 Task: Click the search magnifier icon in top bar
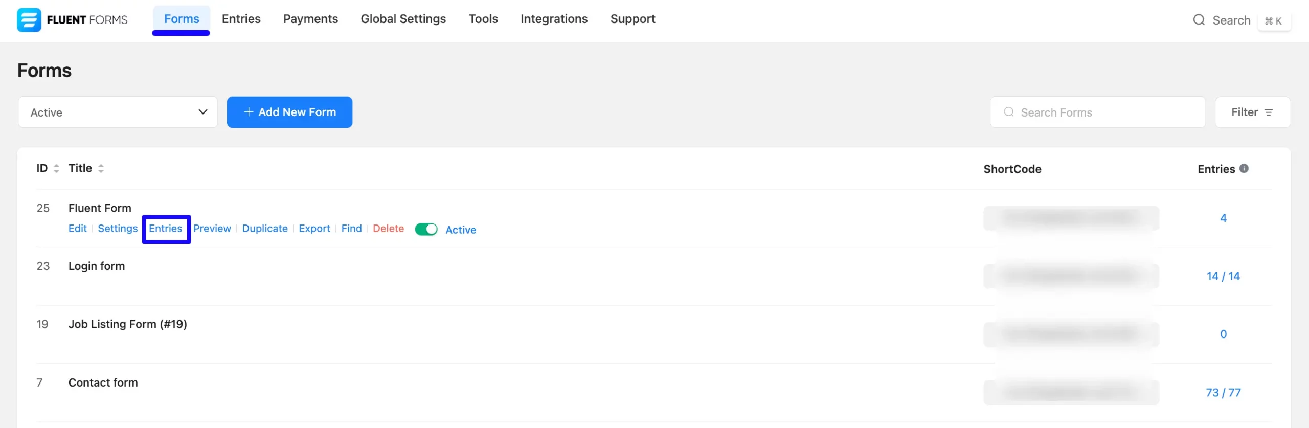pos(1199,20)
